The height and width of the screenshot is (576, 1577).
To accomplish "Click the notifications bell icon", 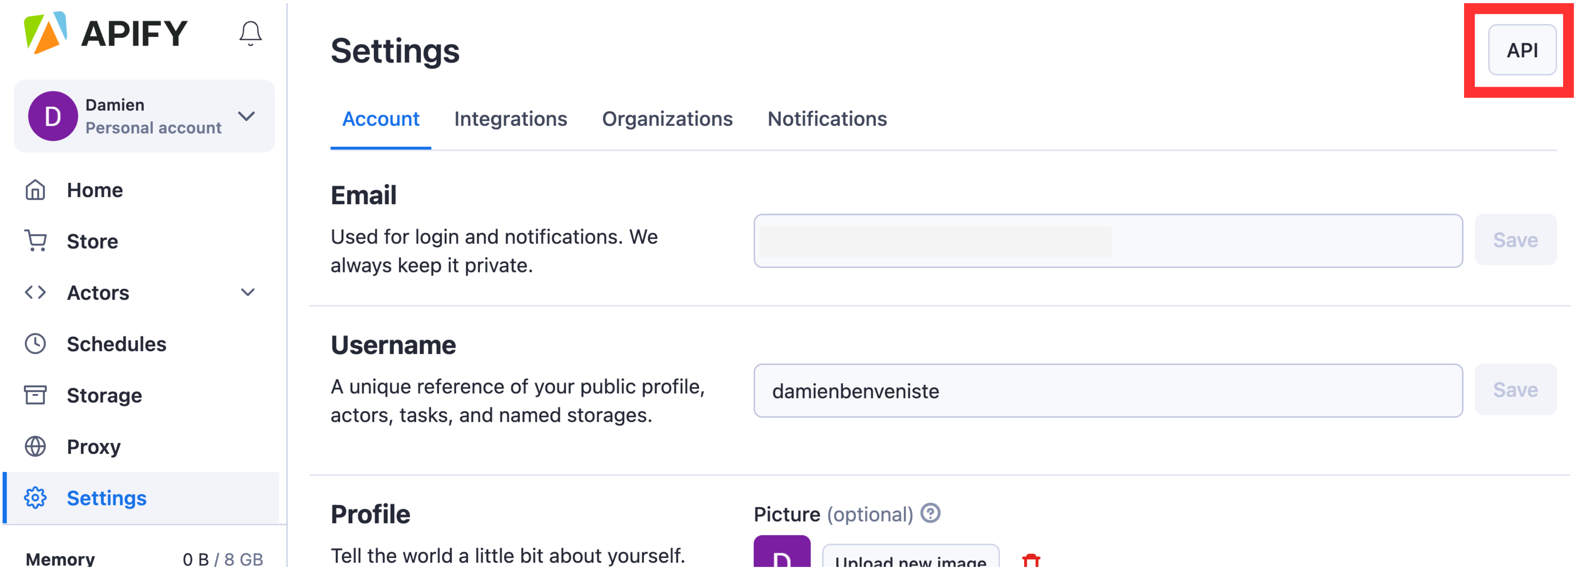I will (x=250, y=33).
